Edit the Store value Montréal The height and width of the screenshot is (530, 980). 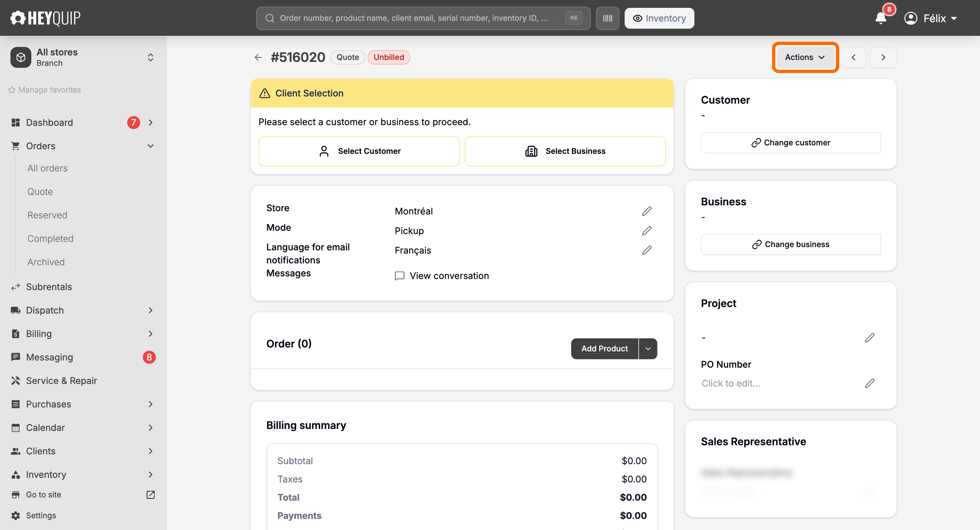tap(647, 211)
